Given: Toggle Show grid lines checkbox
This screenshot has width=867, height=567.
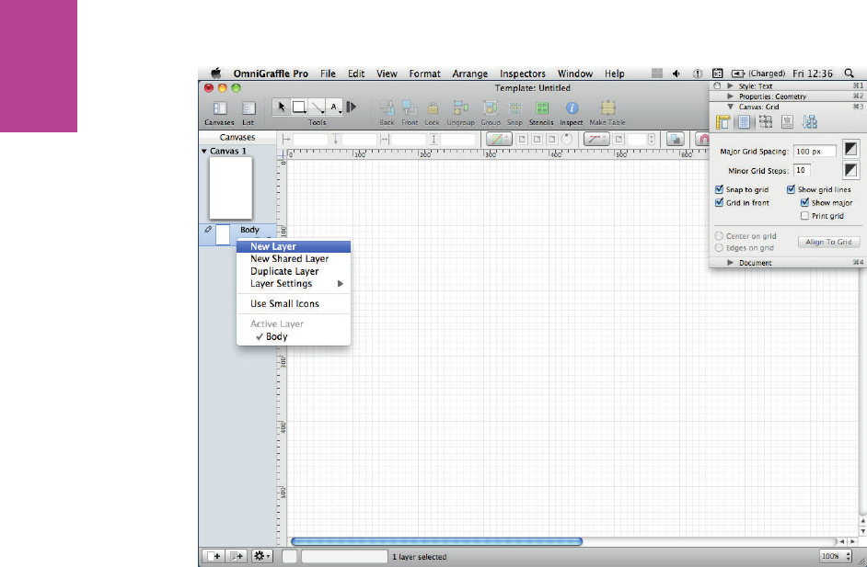Looking at the screenshot, I should (x=791, y=189).
